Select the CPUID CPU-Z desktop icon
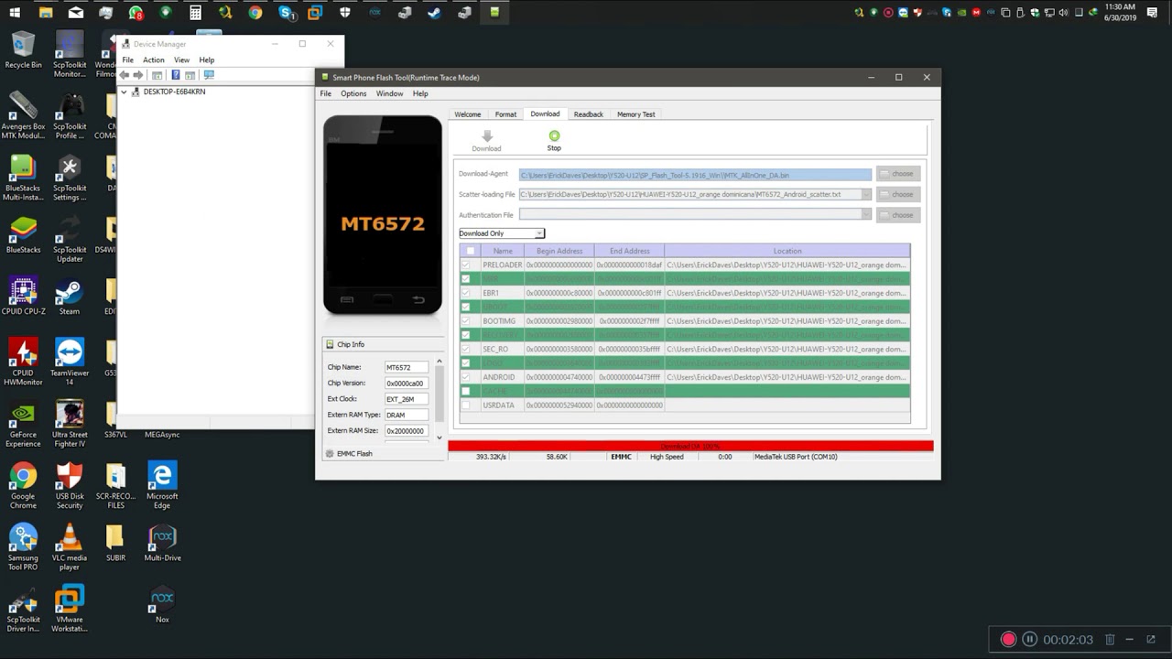The image size is (1172, 659). pos(23,296)
